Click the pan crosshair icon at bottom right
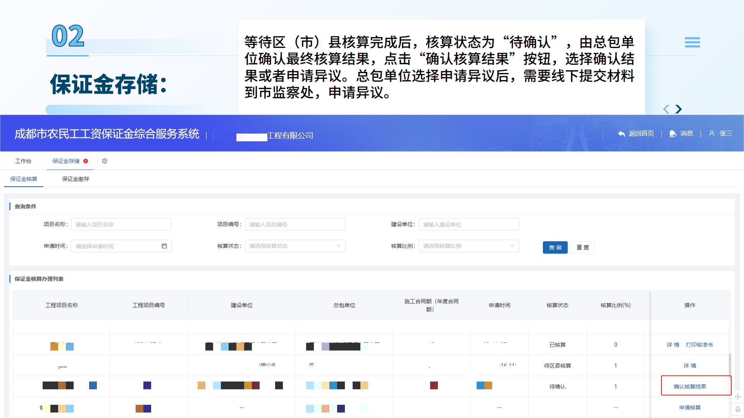 coord(738,396)
